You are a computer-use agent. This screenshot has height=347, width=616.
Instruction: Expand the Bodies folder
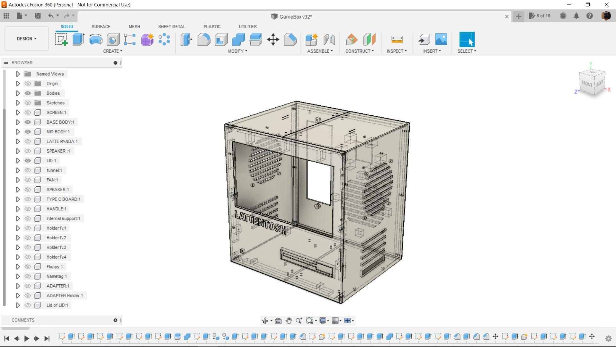coord(18,93)
